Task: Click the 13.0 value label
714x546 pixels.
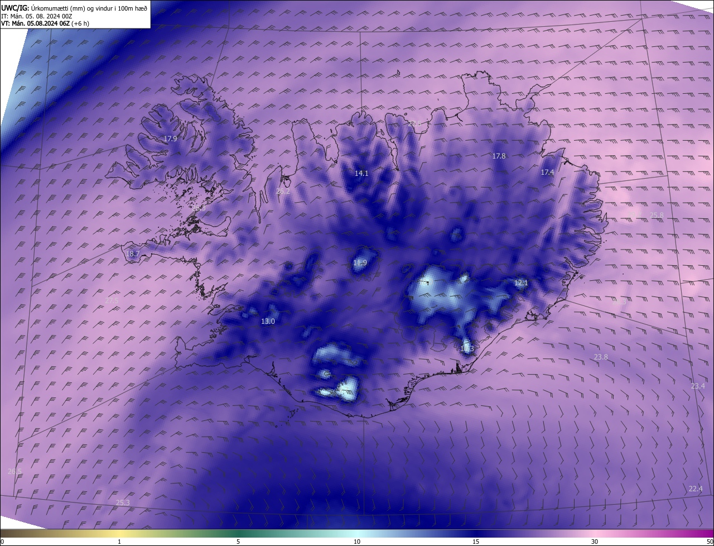Action: [268, 322]
